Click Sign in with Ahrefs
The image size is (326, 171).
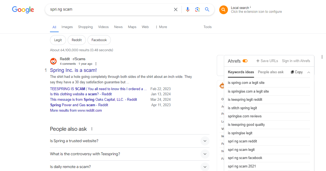(296, 61)
